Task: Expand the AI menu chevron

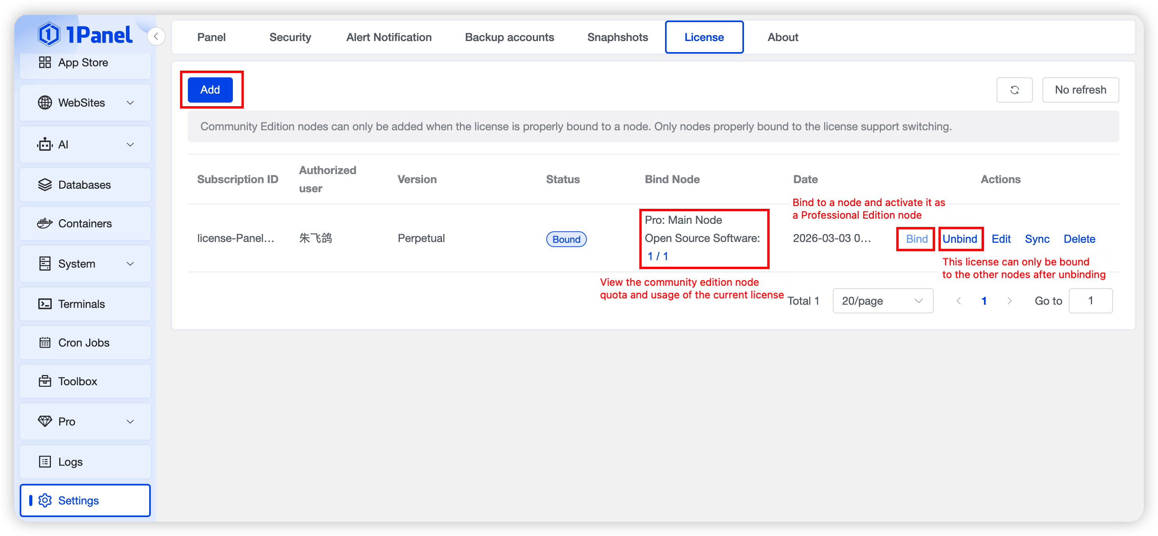Action: click(x=130, y=145)
